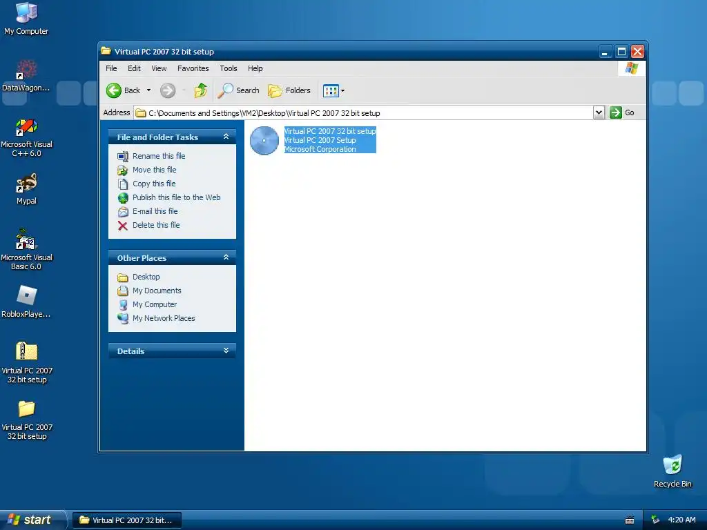The width and height of the screenshot is (707, 530).
Task: Click the Views toolbar button
Action: point(331,90)
